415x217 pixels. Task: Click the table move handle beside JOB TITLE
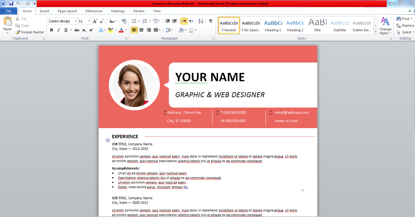(108, 140)
